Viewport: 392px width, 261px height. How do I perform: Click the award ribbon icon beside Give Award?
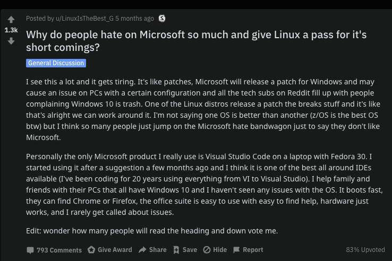[91, 250]
